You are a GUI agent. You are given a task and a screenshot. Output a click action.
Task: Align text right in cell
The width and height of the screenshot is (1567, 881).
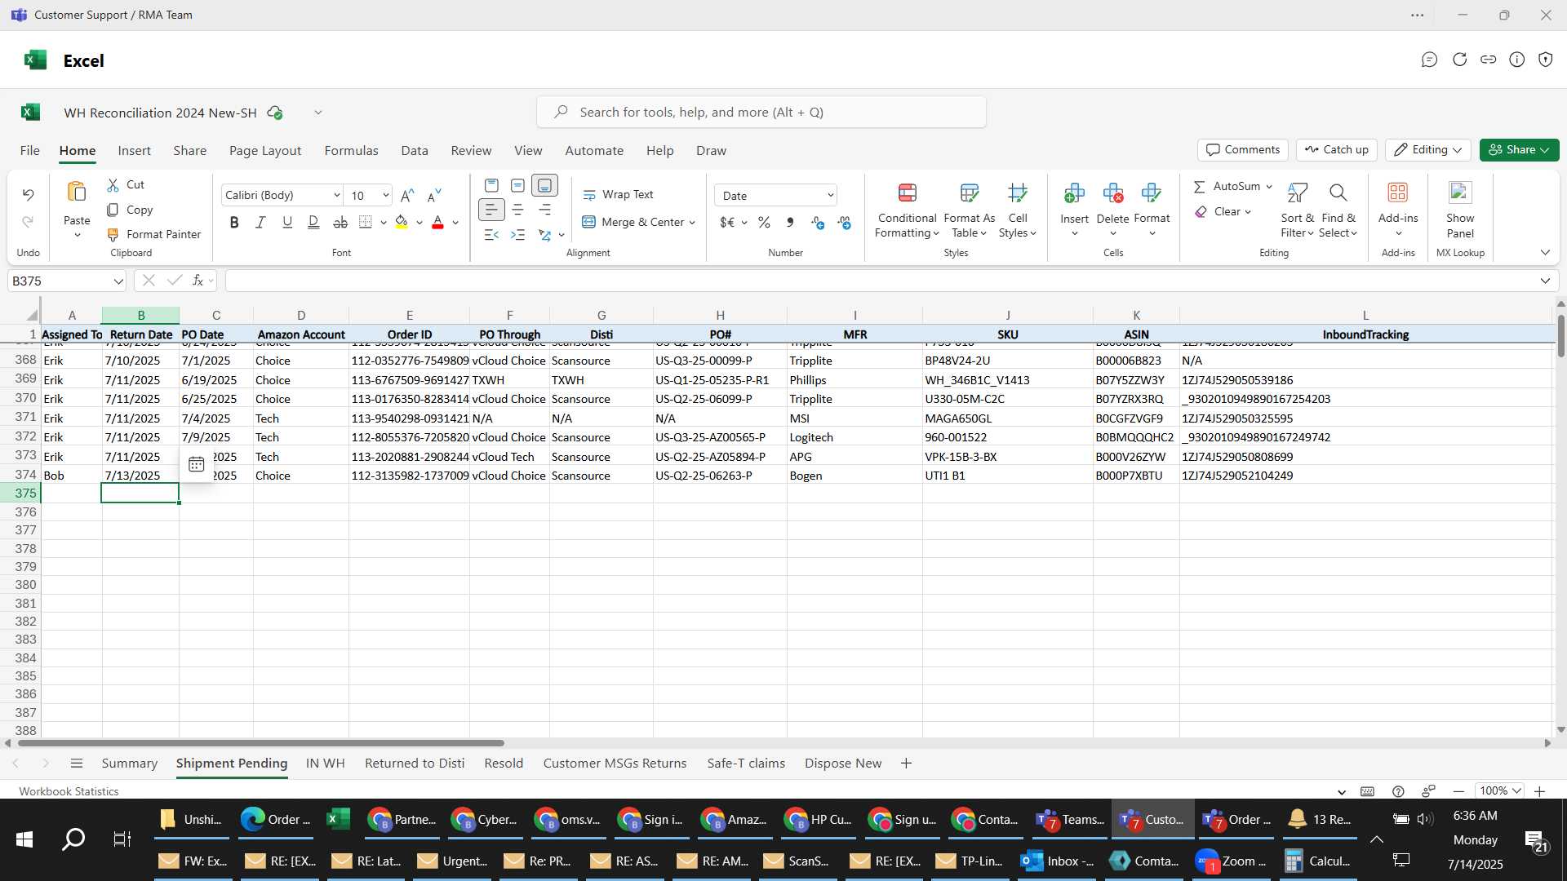coord(544,210)
